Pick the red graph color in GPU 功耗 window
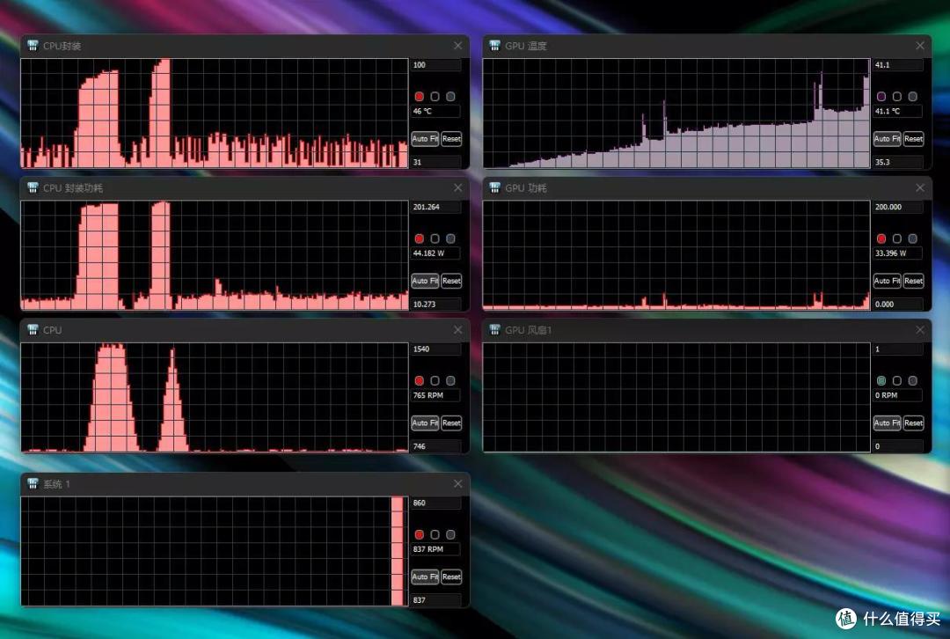Viewport: 950px width, 639px height. (x=881, y=239)
